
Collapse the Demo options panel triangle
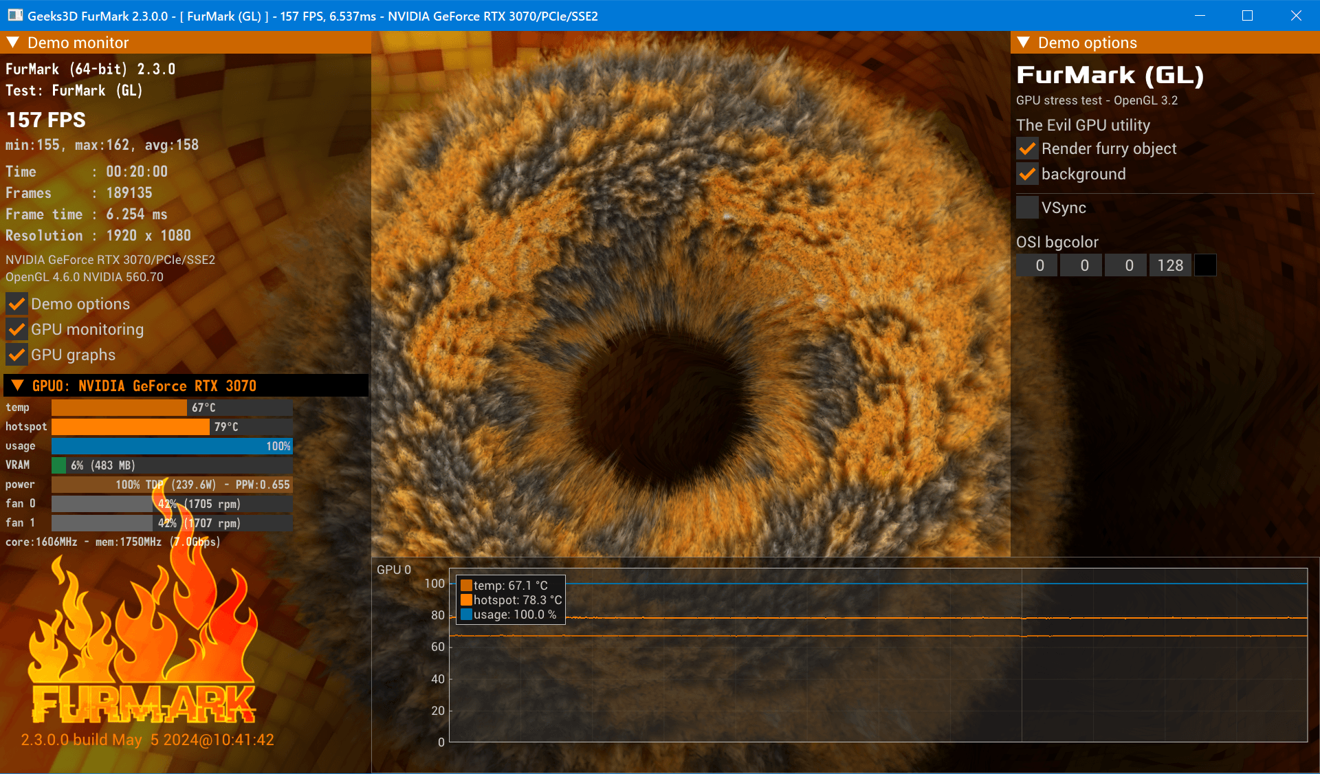[1023, 43]
